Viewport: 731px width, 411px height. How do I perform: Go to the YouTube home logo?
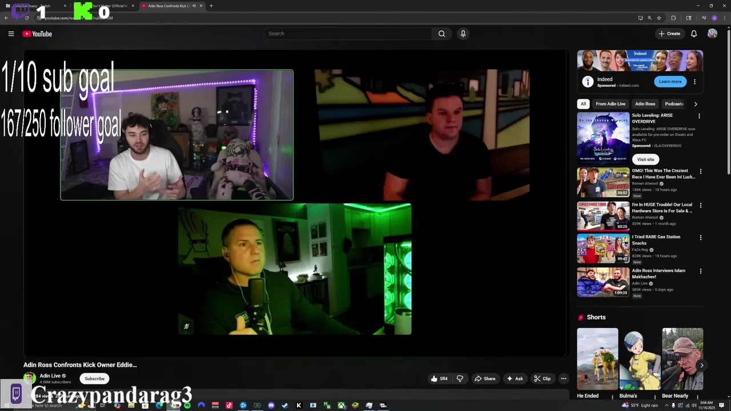37,34
